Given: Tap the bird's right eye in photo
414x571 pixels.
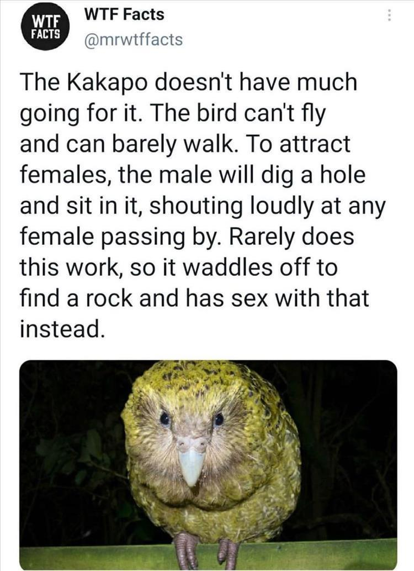Looking at the screenshot, I should click(x=218, y=420).
